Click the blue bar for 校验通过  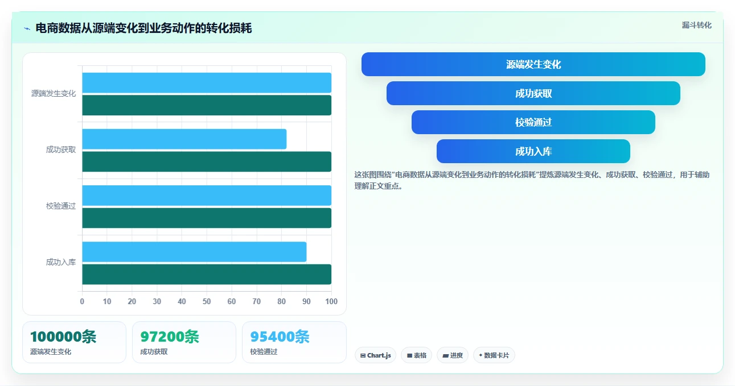[x=207, y=196]
